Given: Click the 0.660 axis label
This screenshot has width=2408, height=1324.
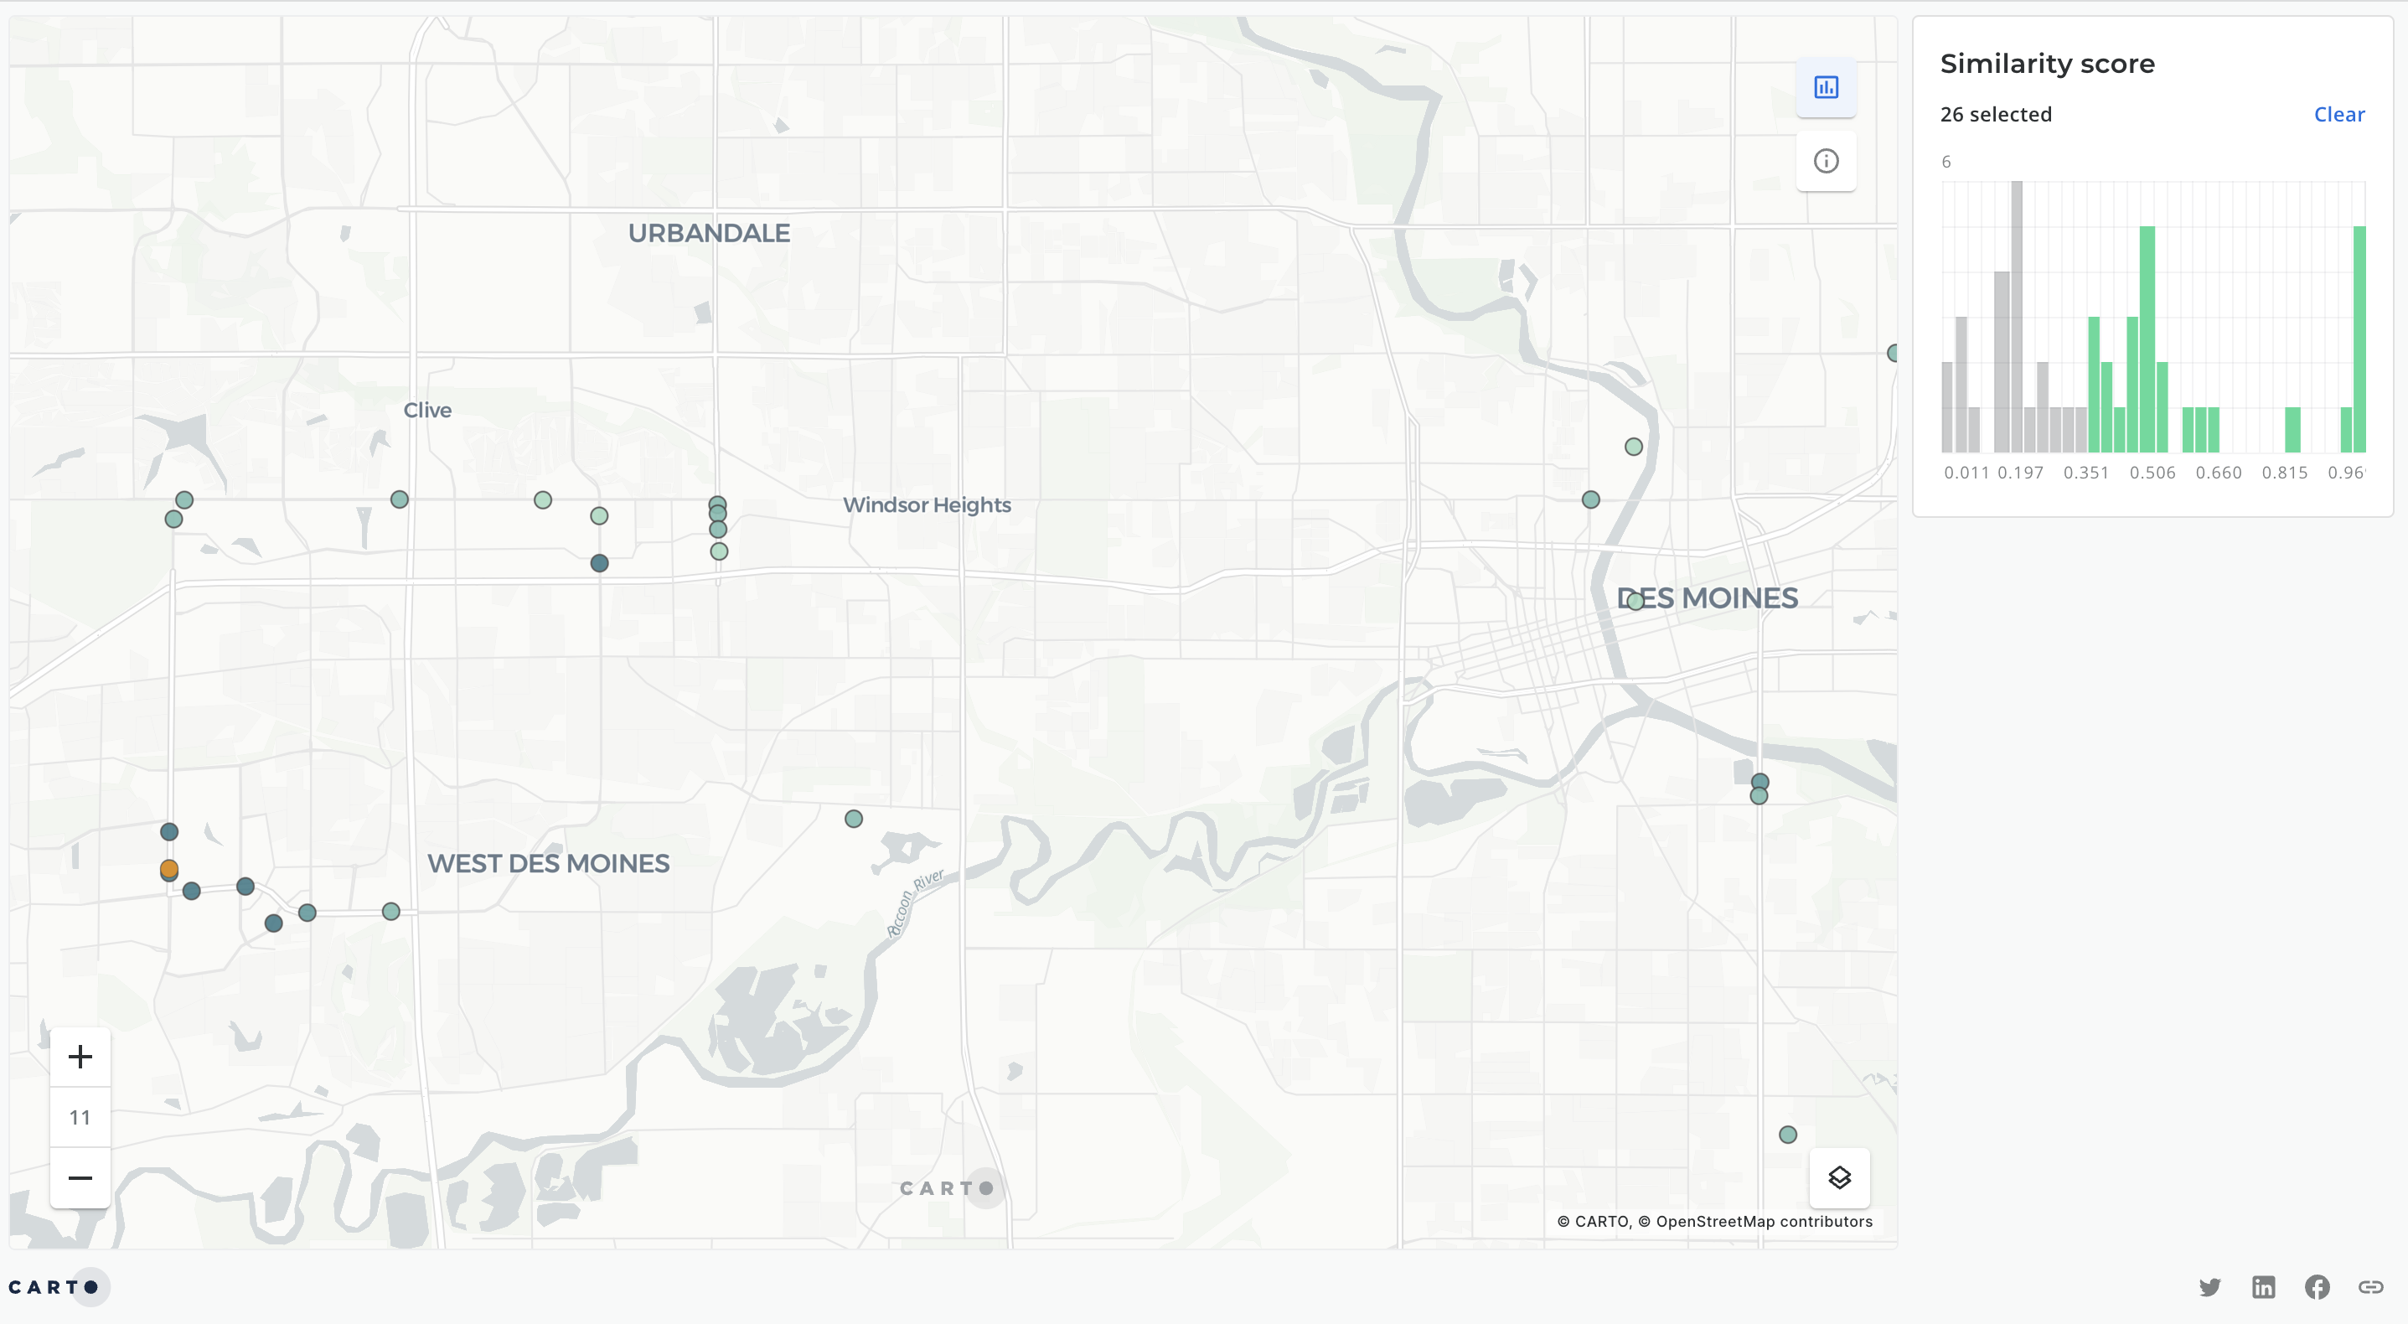Looking at the screenshot, I should point(2219,473).
